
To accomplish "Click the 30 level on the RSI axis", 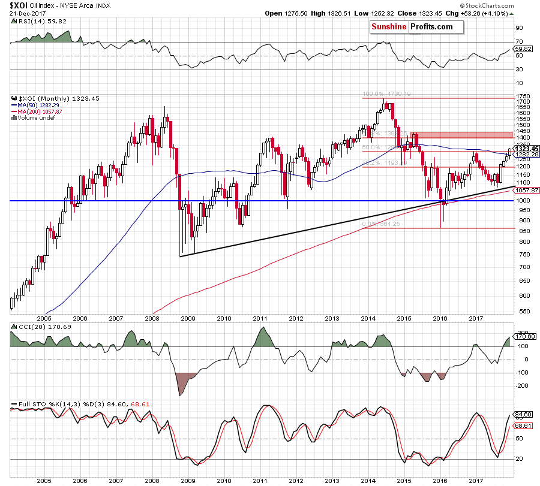I will click(520, 69).
